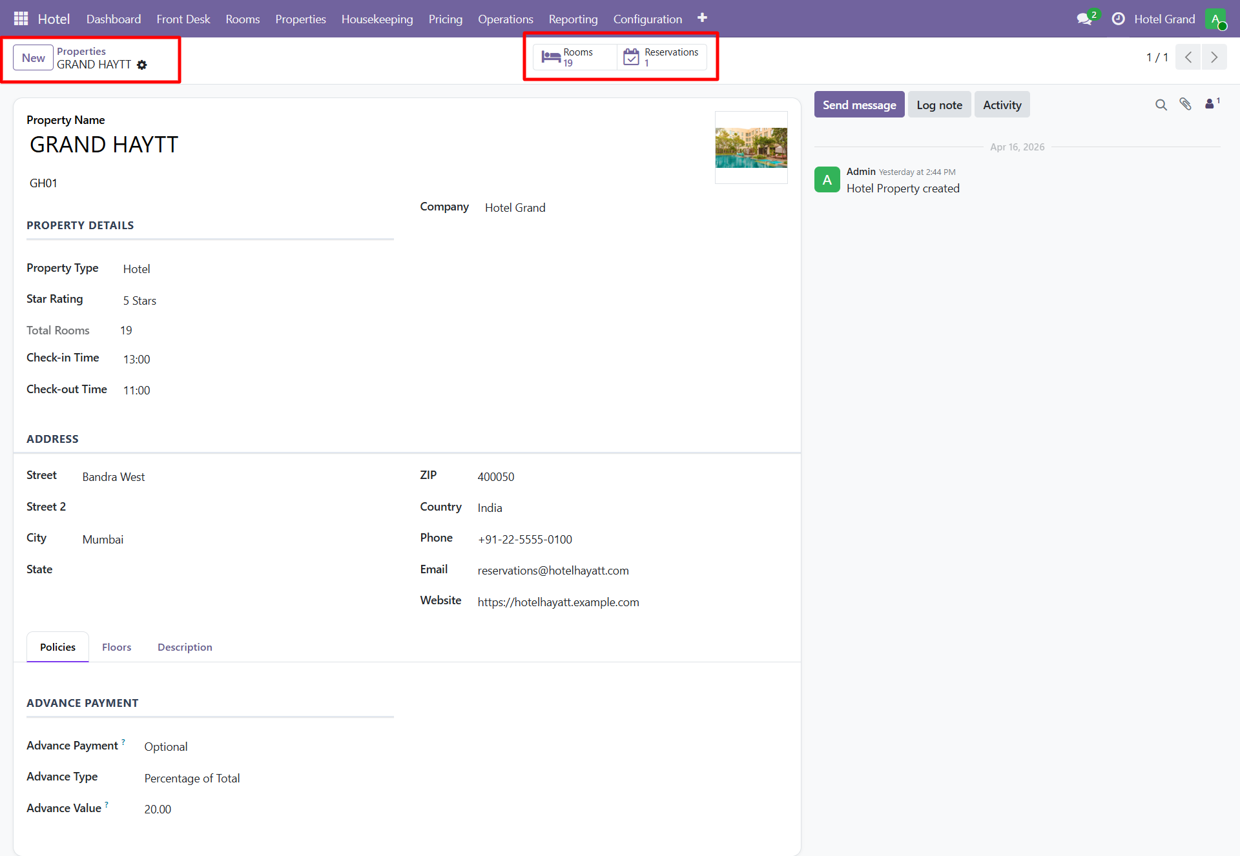
Task: Show followers using the person icon
Action: [1210, 104]
